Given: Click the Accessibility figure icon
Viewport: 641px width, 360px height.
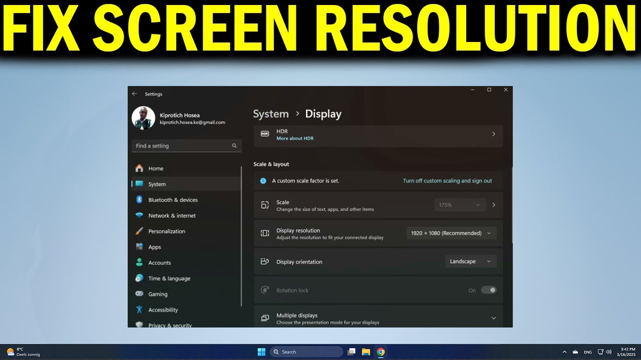Looking at the screenshot, I should click(139, 309).
